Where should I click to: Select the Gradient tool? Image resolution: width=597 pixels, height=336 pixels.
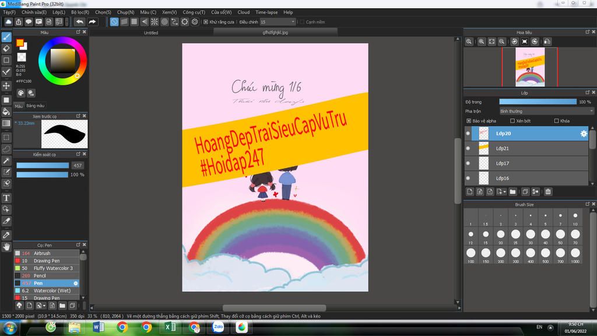click(x=6, y=123)
